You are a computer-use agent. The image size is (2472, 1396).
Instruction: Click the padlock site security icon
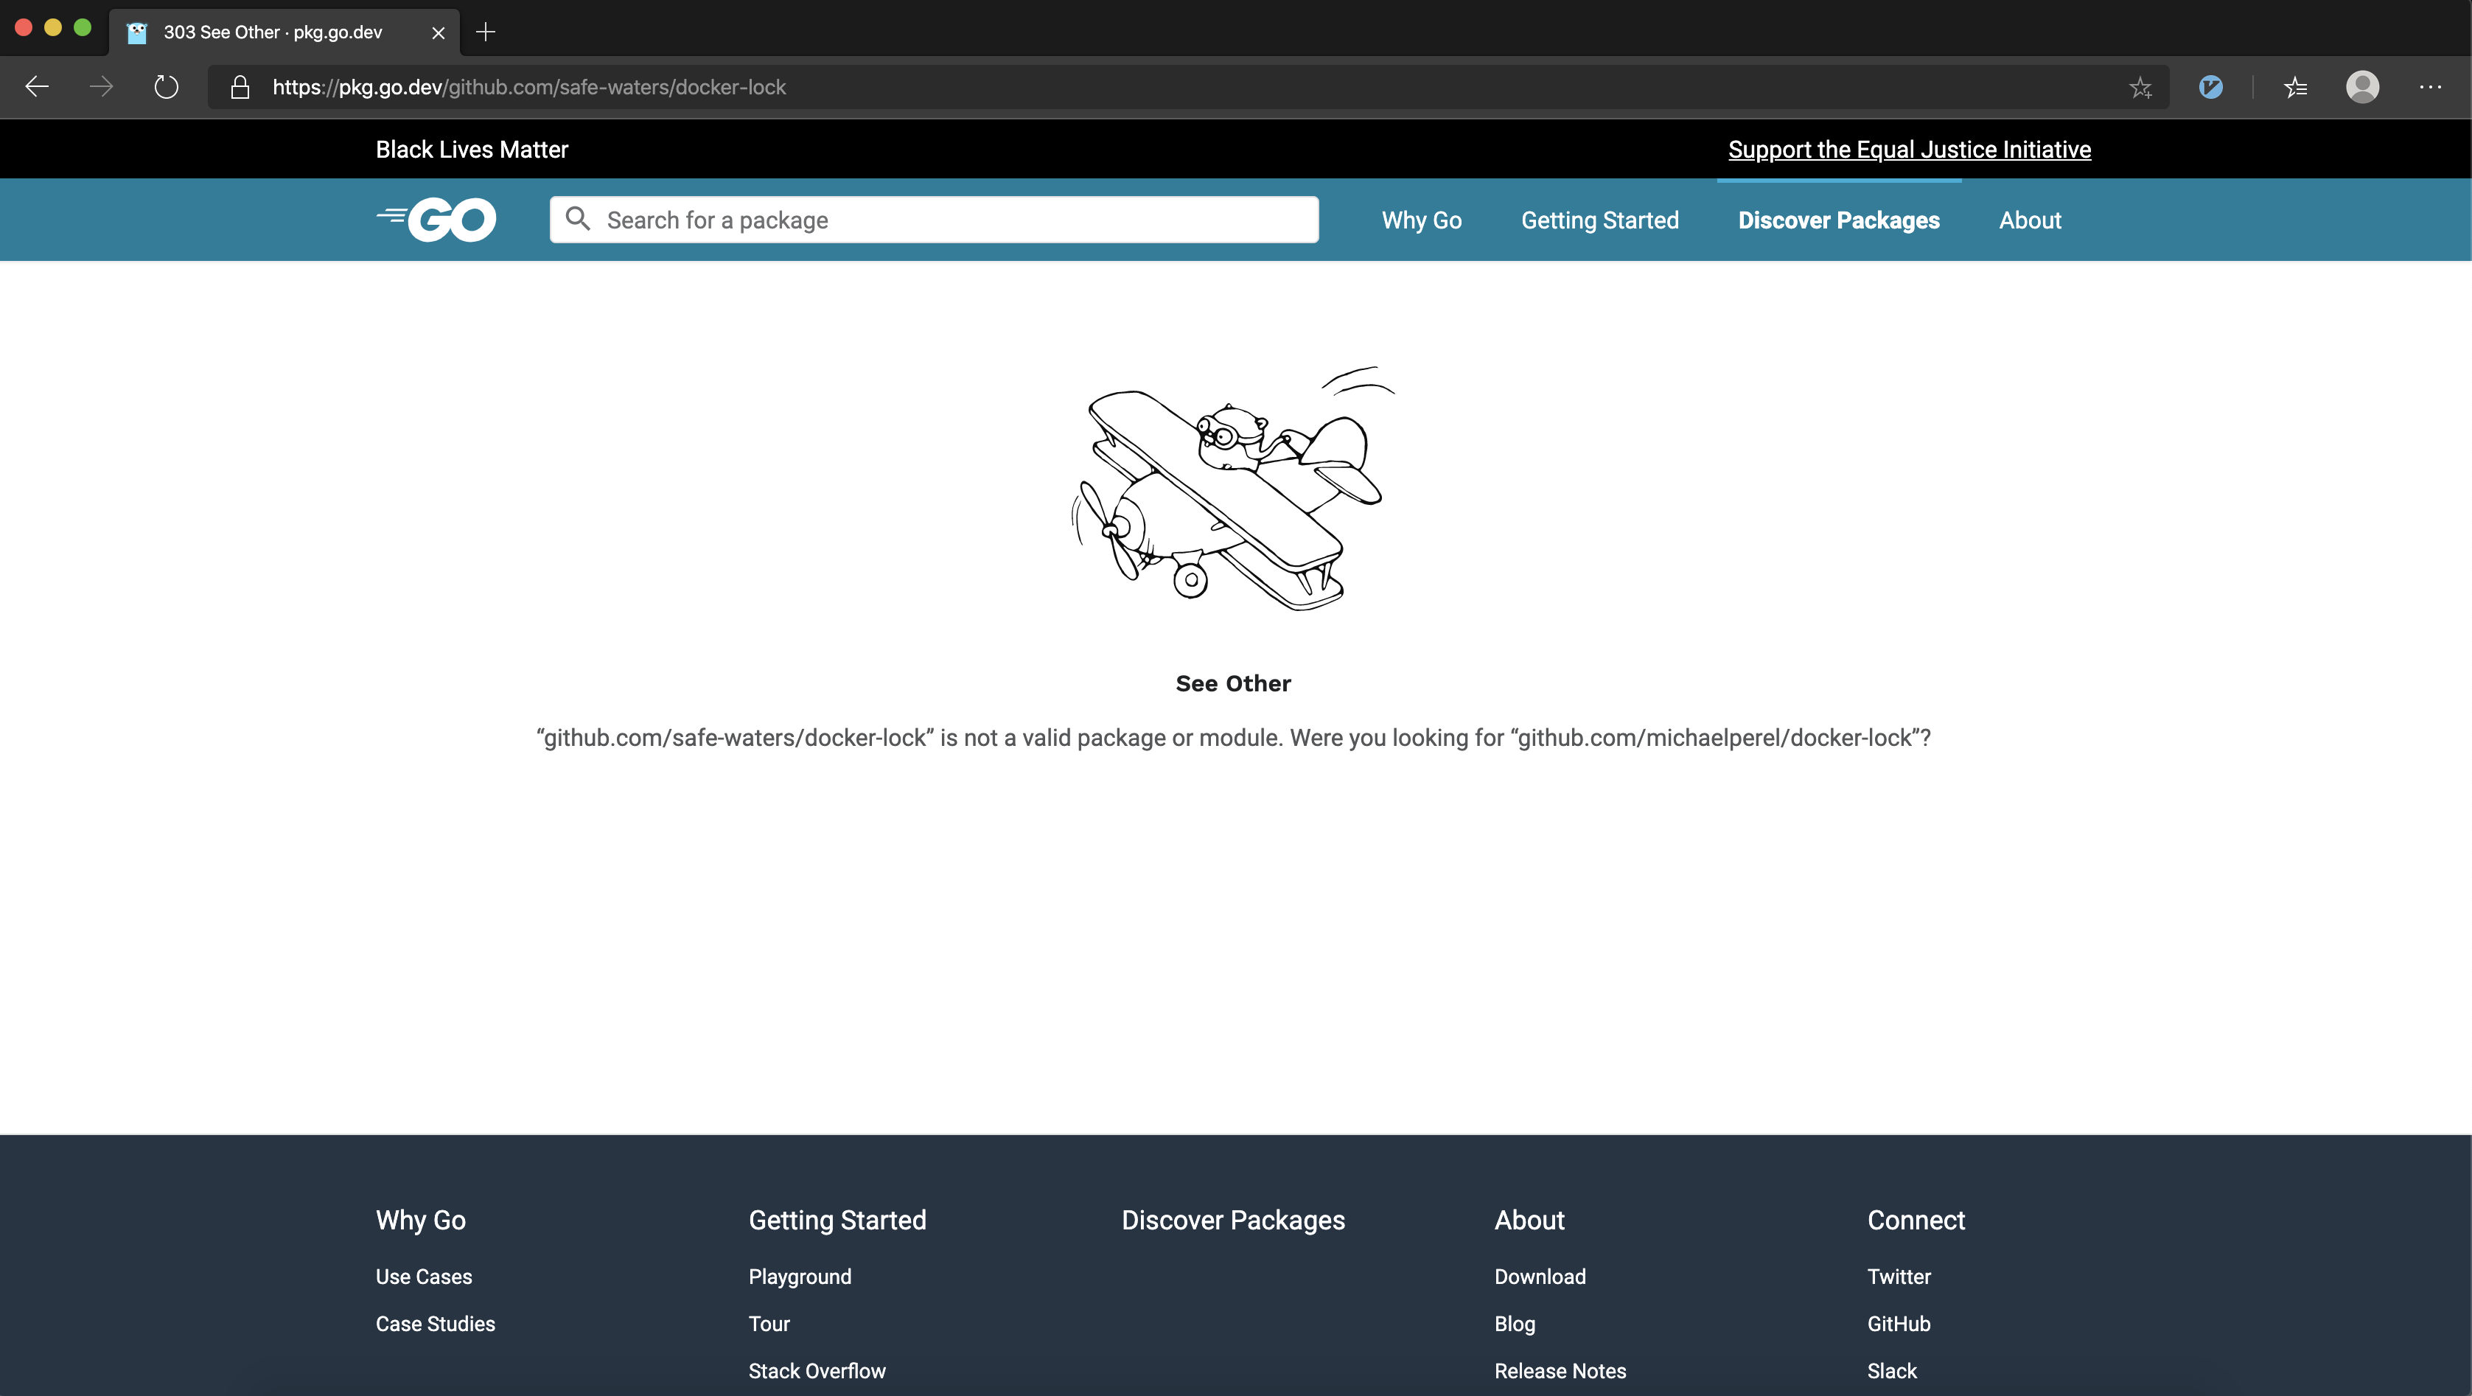[x=240, y=86]
